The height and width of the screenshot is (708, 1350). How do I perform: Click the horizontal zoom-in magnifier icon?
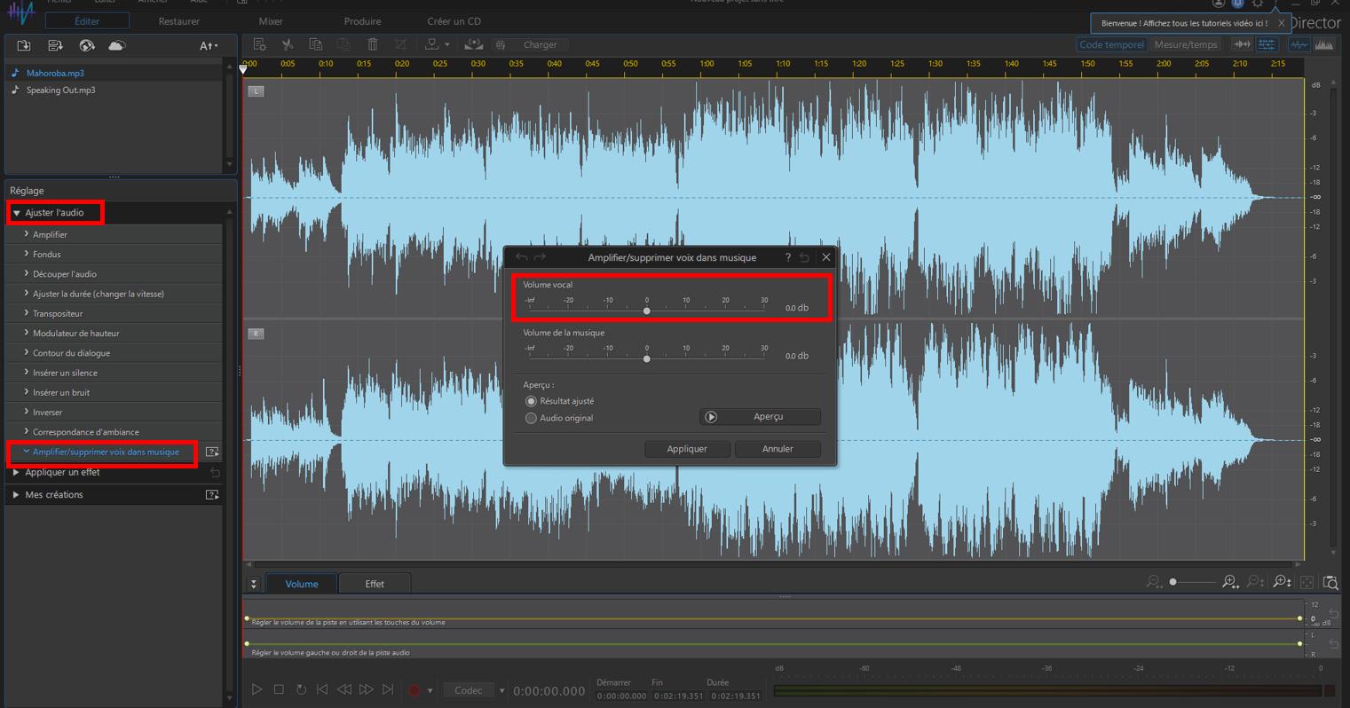(x=1230, y=582)
